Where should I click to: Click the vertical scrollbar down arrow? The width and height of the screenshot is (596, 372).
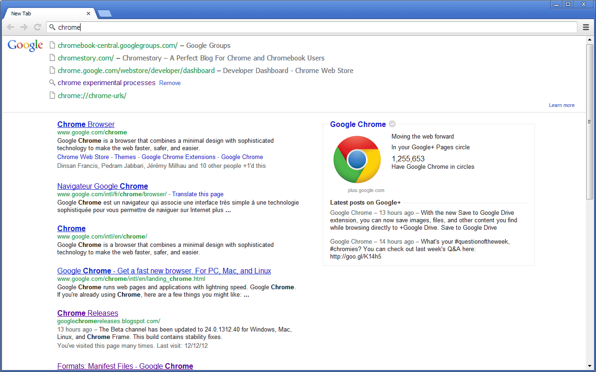point(589,366)
